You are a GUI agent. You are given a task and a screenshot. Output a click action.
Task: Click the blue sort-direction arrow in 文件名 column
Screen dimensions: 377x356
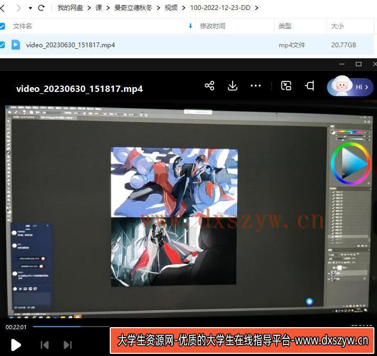(x=191, y=26)
